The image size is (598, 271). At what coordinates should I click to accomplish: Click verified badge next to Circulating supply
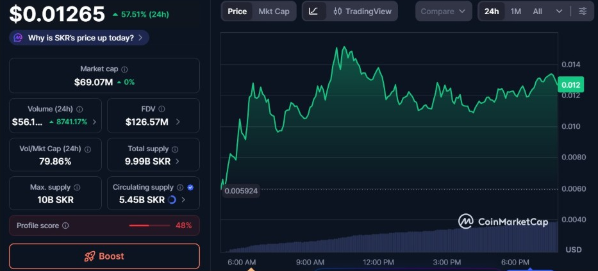point(191,188)
